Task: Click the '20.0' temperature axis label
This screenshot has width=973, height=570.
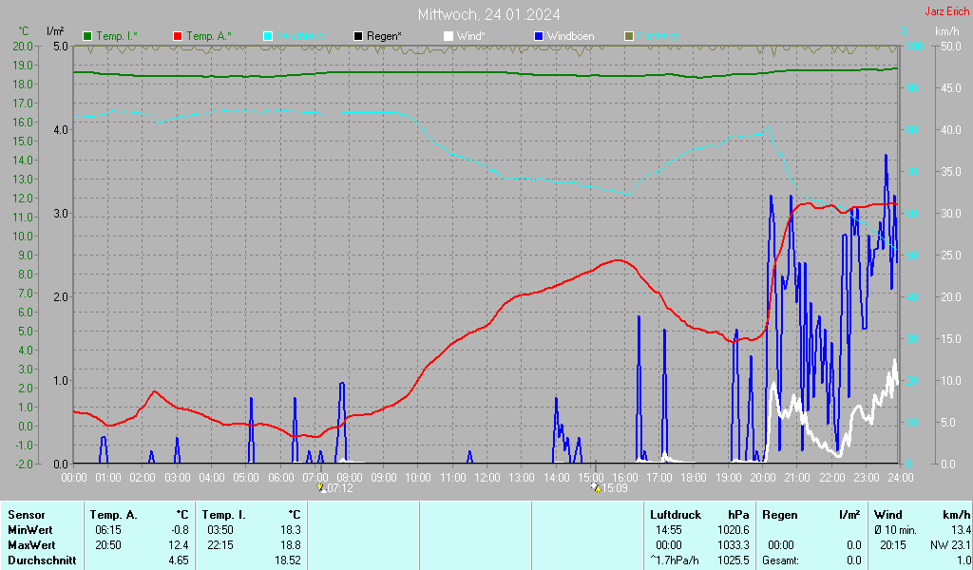Action: tap(23, 47)
